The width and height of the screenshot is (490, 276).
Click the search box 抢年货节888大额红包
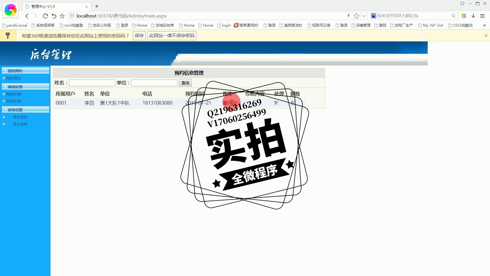tap(413, 16)
